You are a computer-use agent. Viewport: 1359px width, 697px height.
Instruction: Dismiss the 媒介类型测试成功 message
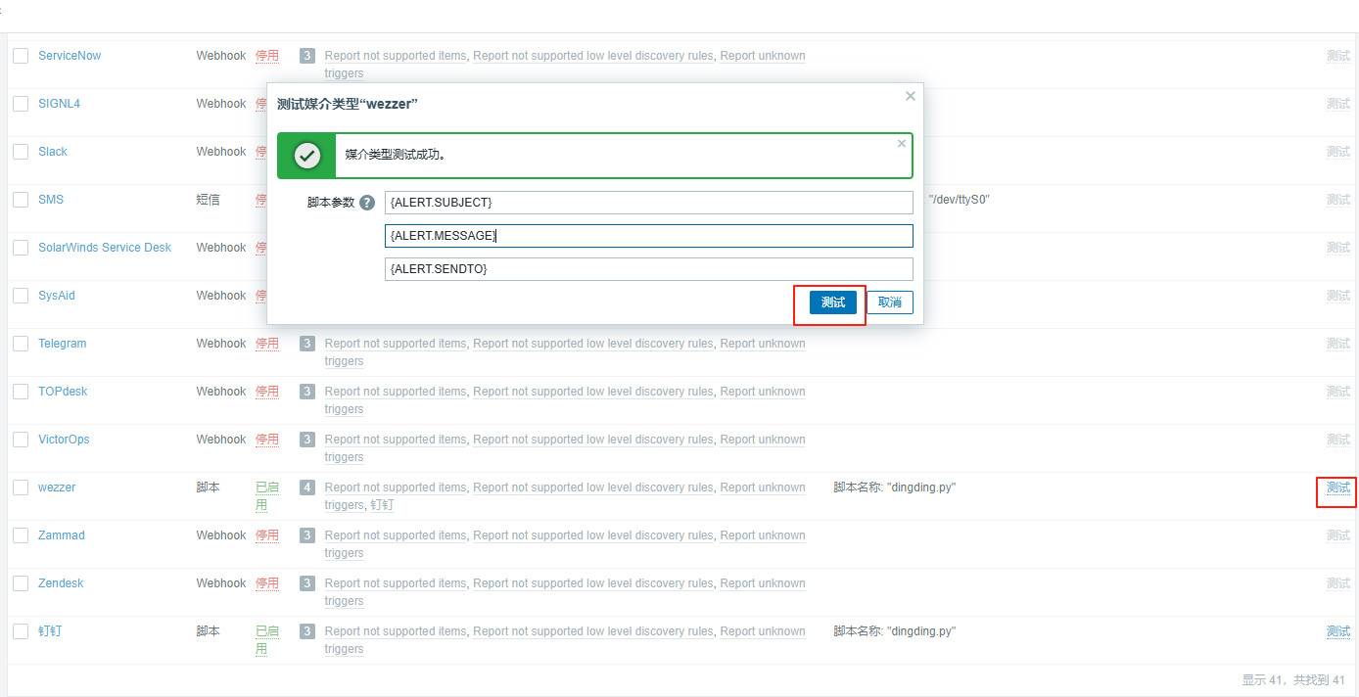[902, 143]
